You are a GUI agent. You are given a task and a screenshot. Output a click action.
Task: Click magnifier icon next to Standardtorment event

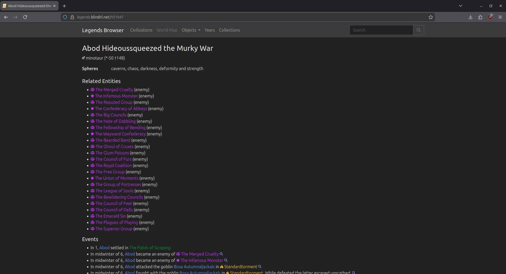click(x=260, y=267)
